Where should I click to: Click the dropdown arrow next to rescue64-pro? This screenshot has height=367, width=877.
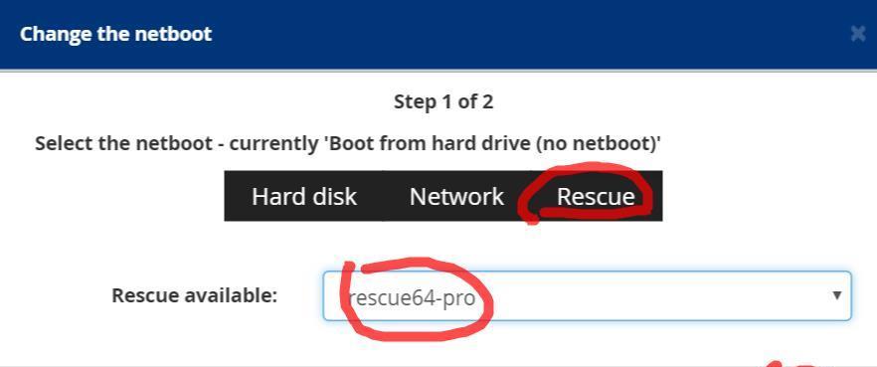click(x=837, y=294)
